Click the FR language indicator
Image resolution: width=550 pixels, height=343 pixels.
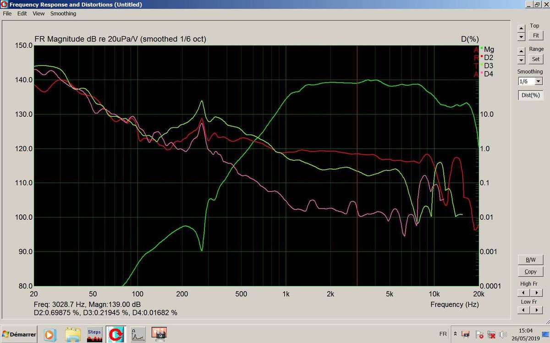pos(443,334)
